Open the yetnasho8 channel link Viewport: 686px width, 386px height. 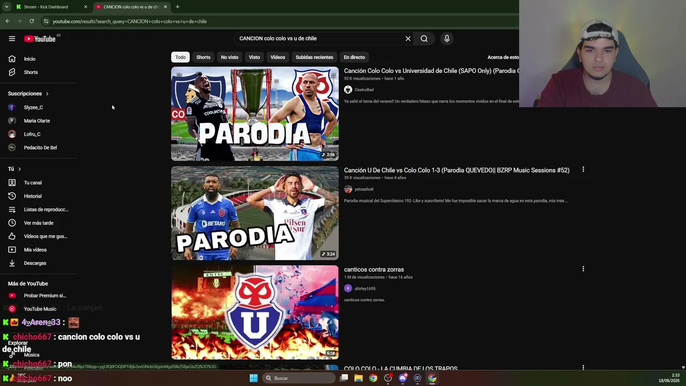(364, 189)
